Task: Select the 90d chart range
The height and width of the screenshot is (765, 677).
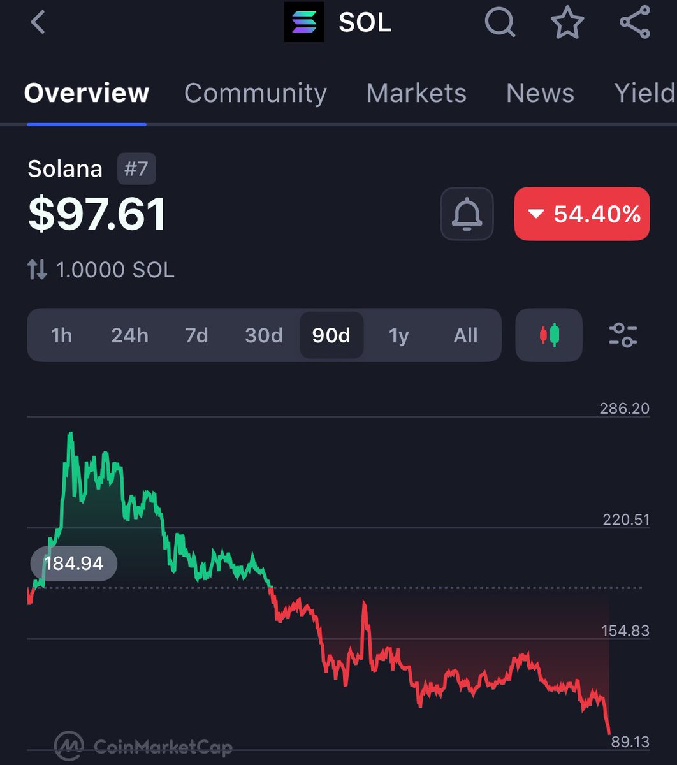Action: (331, 335)
